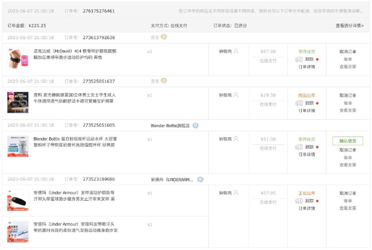Click delivery truck icon in eye mask order row
Screen dimensions: 372x250
coord(299,103)
